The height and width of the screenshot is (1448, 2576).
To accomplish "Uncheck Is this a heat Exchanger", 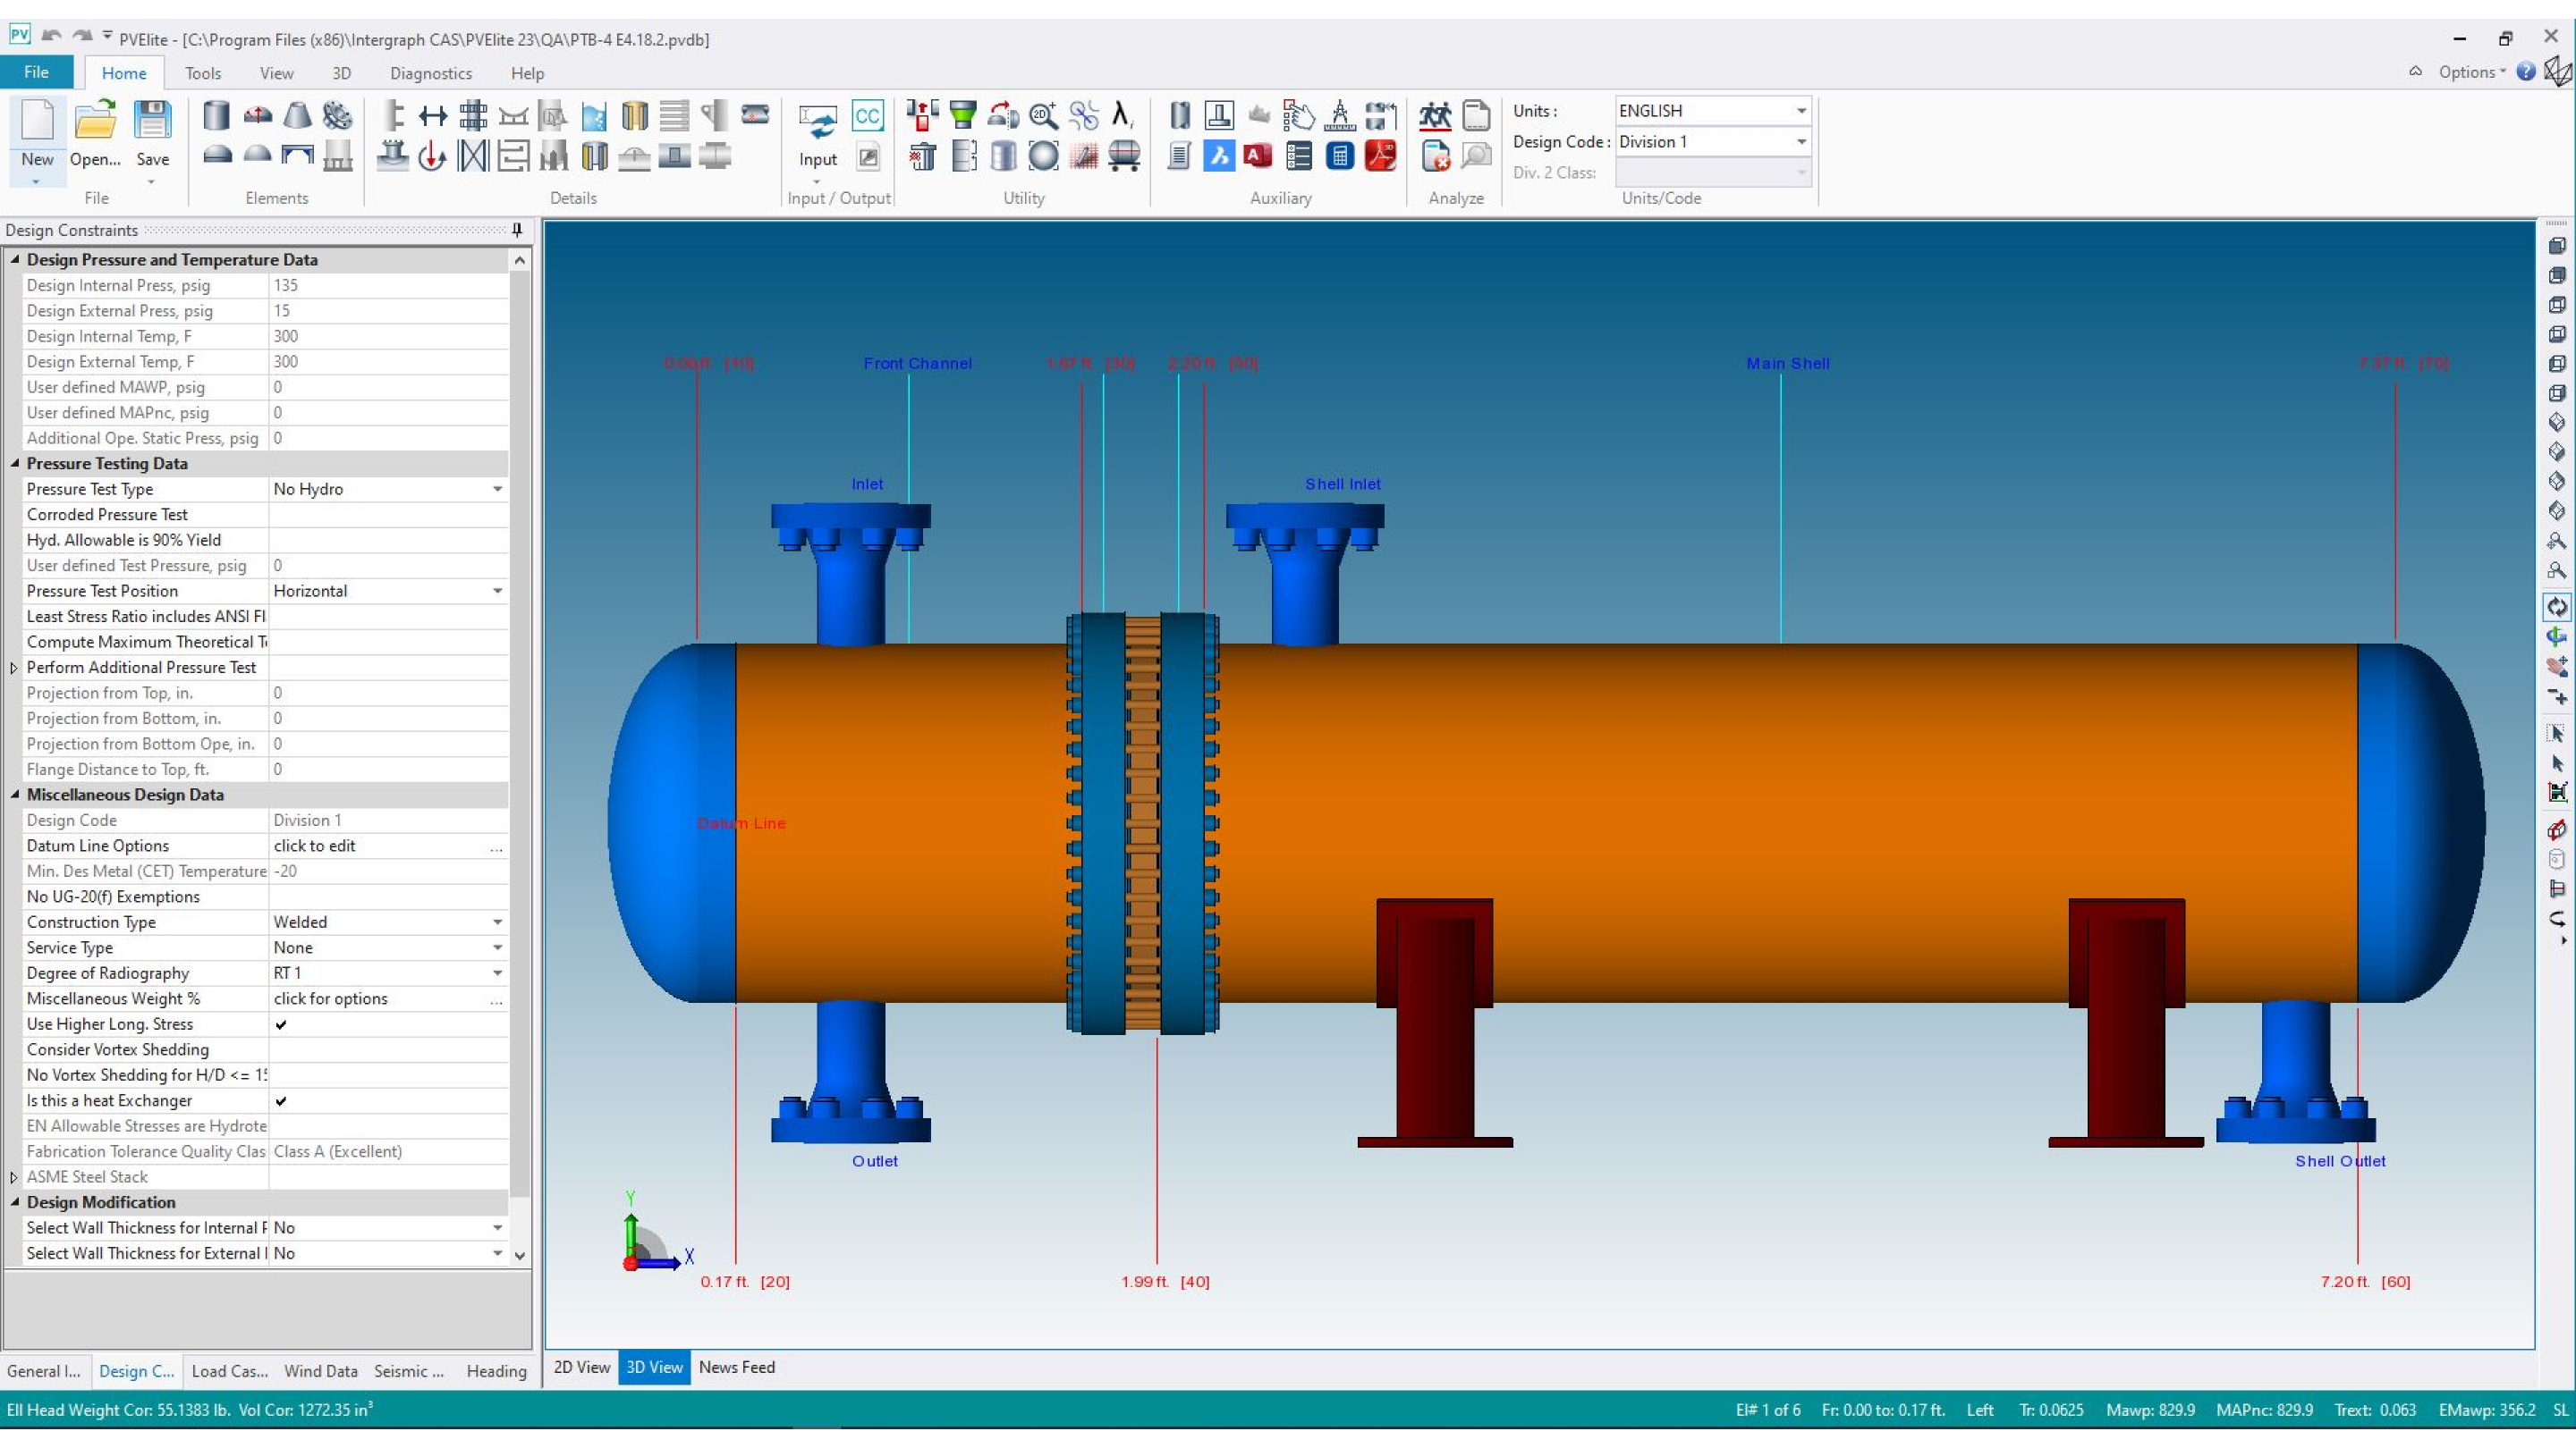I will pyautogui.click(x=281, y=1100).
